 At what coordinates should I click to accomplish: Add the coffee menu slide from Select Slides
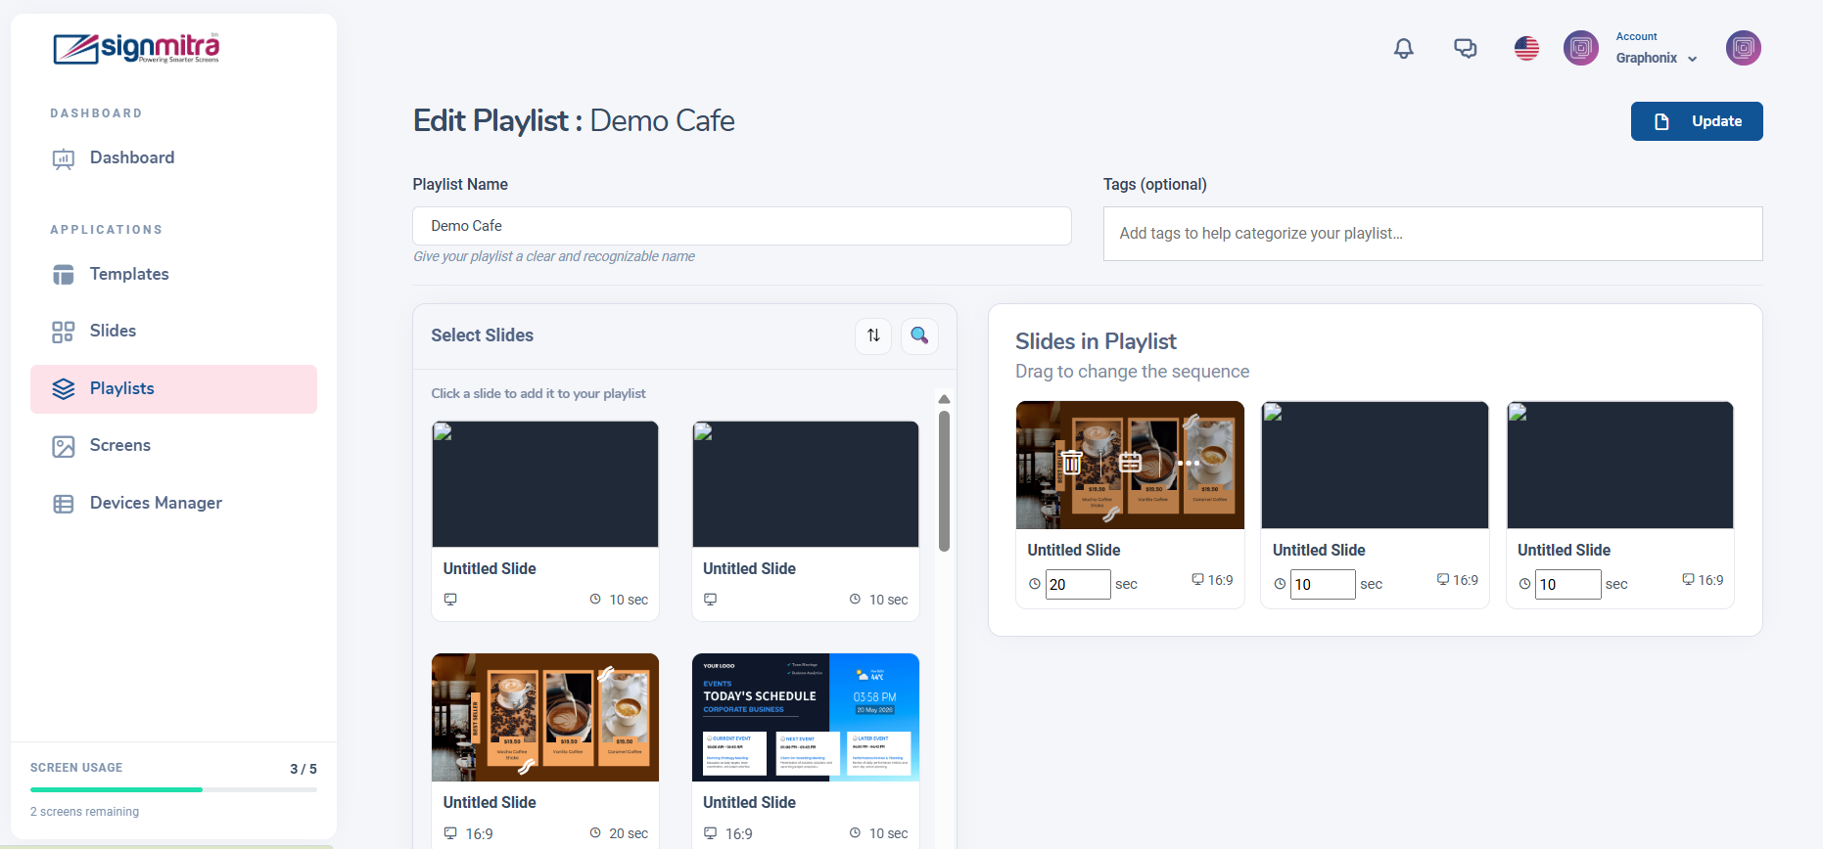[x=545, y=717]
